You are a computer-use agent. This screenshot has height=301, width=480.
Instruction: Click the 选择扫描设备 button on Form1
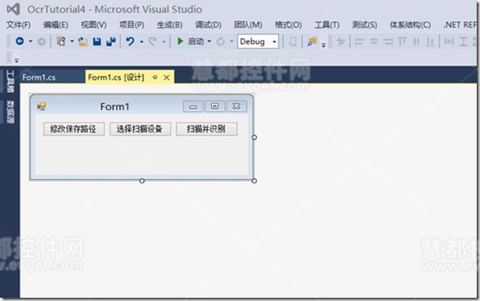coord(140,129)
